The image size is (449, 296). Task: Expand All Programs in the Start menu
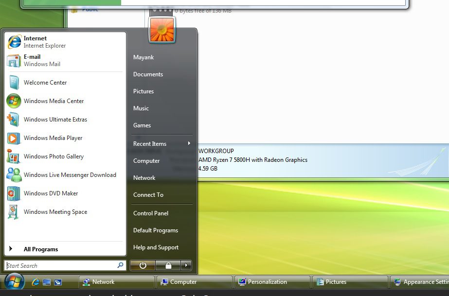(41, 249)
